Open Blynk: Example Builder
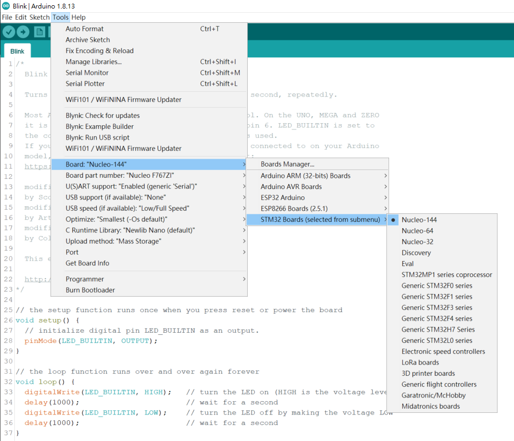Image resolution: width=514 pixels, height=441 pixels. click(x=149, y=126)
